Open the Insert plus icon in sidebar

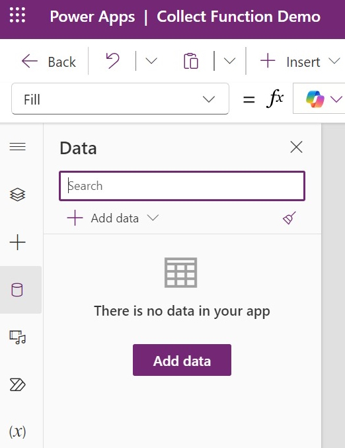17,242
